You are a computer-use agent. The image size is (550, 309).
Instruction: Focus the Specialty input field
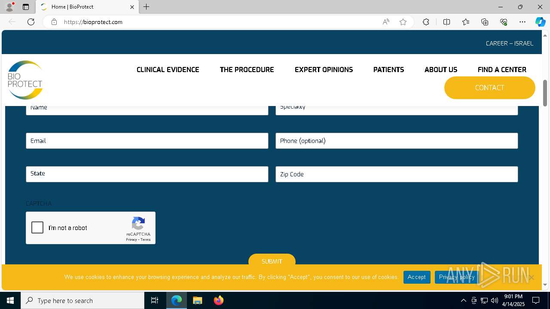coord(397,110)
